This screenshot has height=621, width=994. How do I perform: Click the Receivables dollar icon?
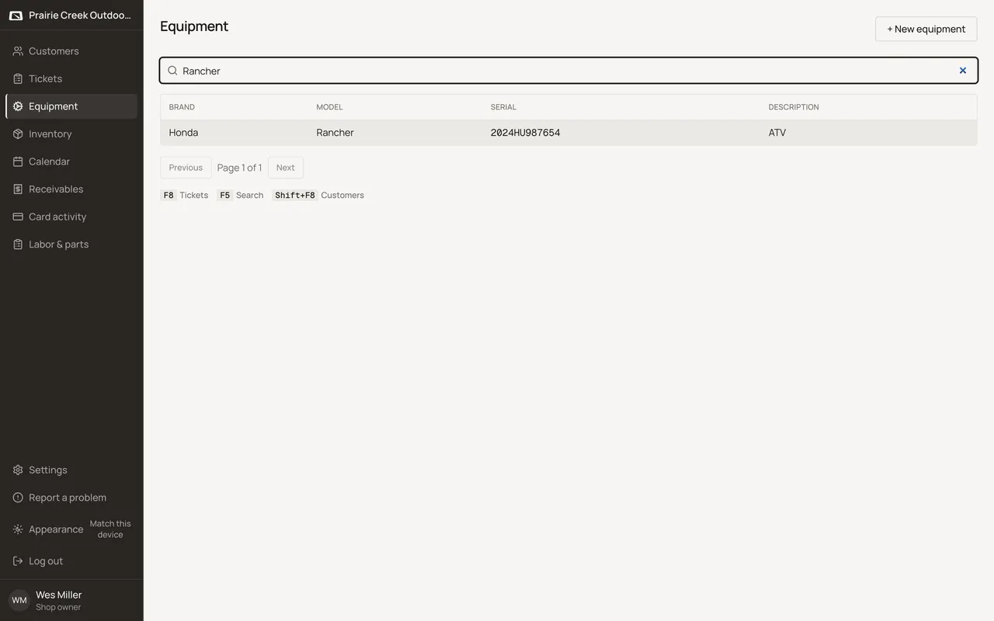[x=18, y=189]
